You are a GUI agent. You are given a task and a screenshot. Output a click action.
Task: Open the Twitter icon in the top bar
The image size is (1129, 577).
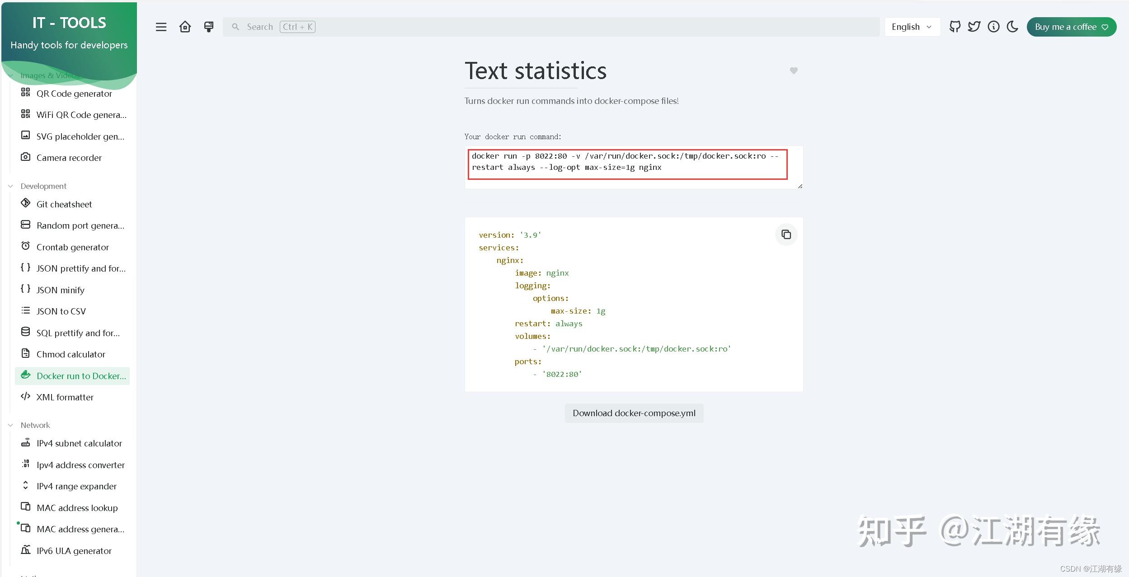974,27
